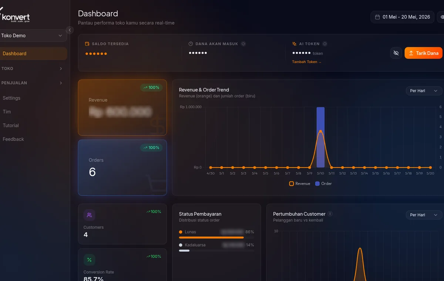Open Tutorial from the sidebar
This screenshot has height=281, width=444.
click(x=11, y=125)
